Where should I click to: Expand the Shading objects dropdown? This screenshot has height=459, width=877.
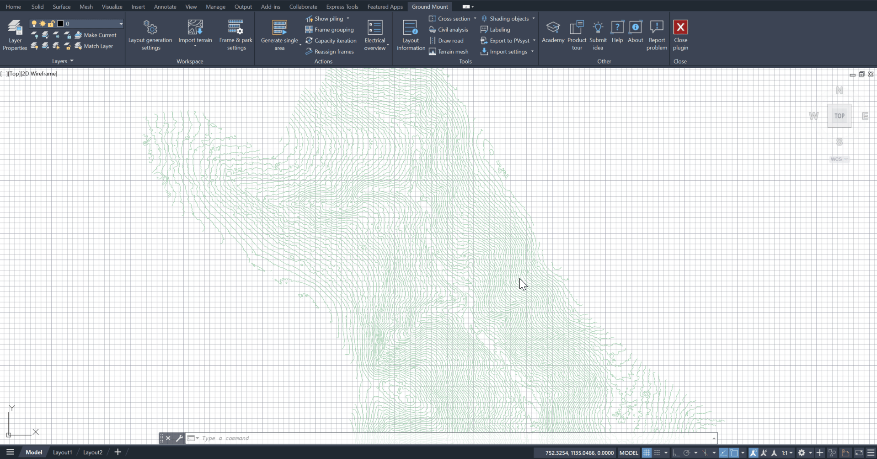click(534, 19)
